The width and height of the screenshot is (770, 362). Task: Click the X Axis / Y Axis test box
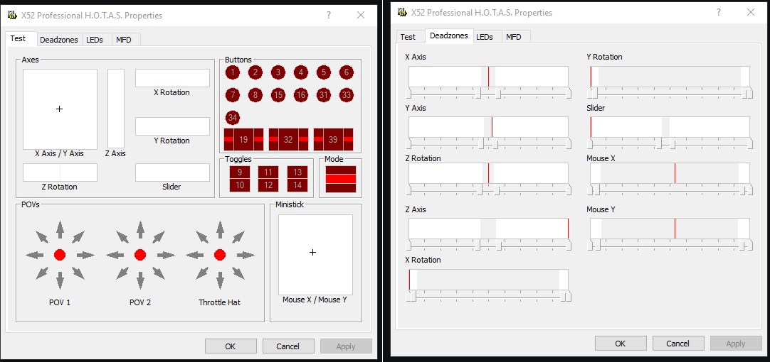pyautogui.click(x=60, y=109)
